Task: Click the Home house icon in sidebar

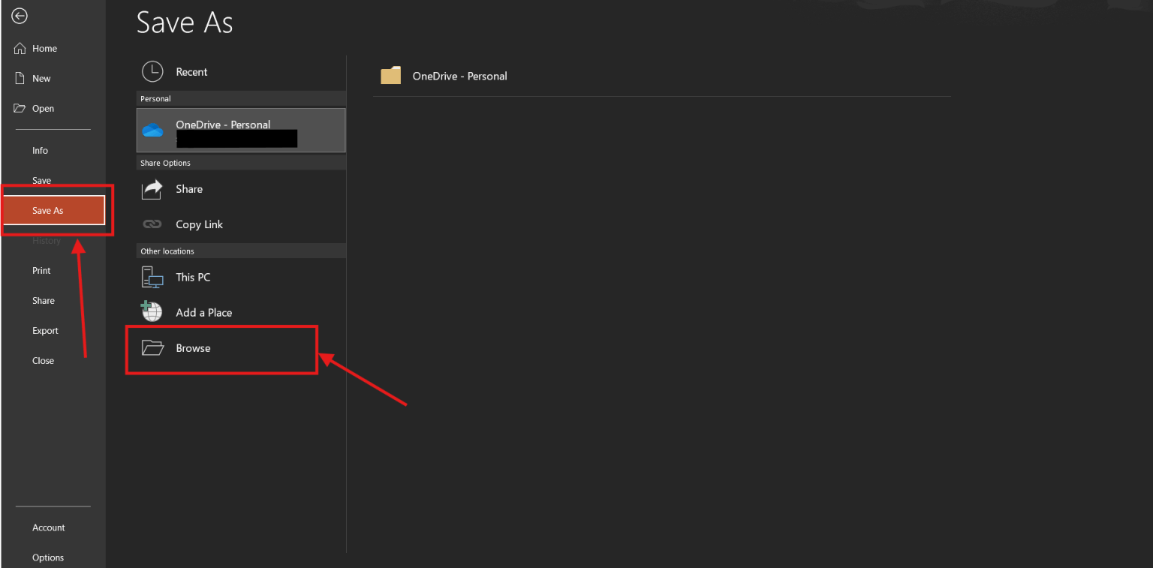Action: coord(20,48)
